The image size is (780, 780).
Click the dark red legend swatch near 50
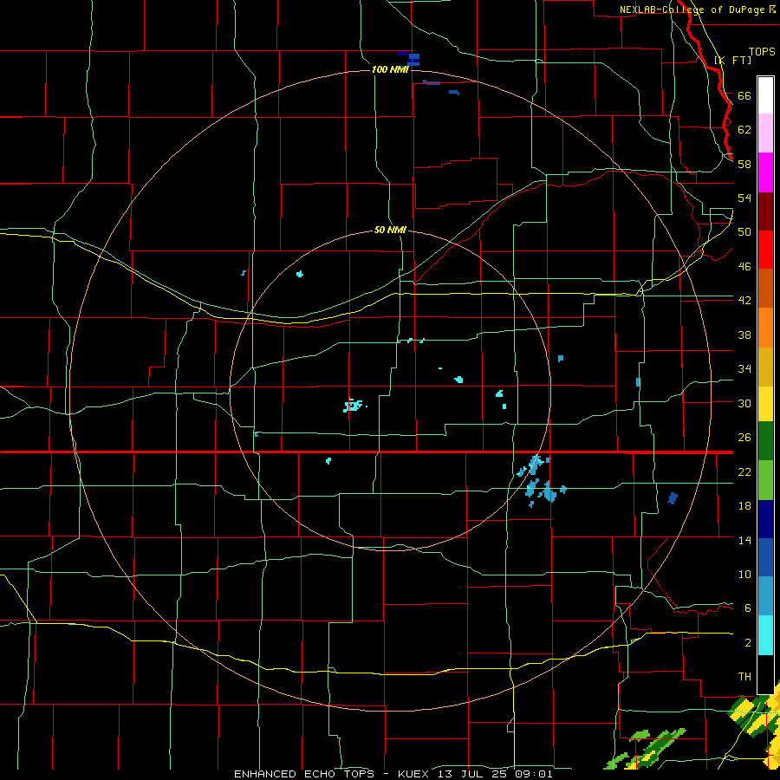pos(765,211)
